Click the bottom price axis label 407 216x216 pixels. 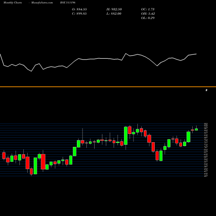tap(206, 176)
